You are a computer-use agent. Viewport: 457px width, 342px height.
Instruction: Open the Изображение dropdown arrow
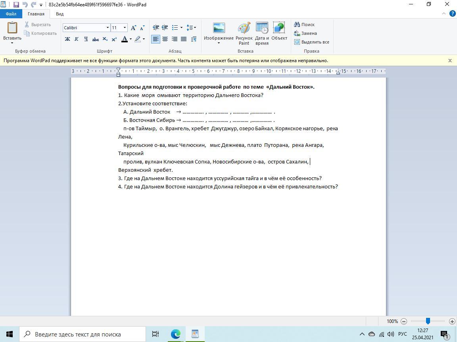(219, 43)
